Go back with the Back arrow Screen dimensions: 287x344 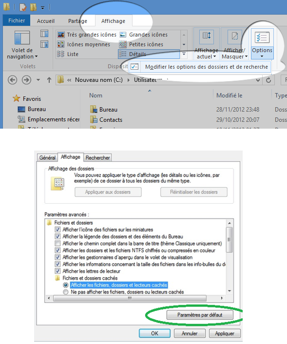[x=12, y=80]
